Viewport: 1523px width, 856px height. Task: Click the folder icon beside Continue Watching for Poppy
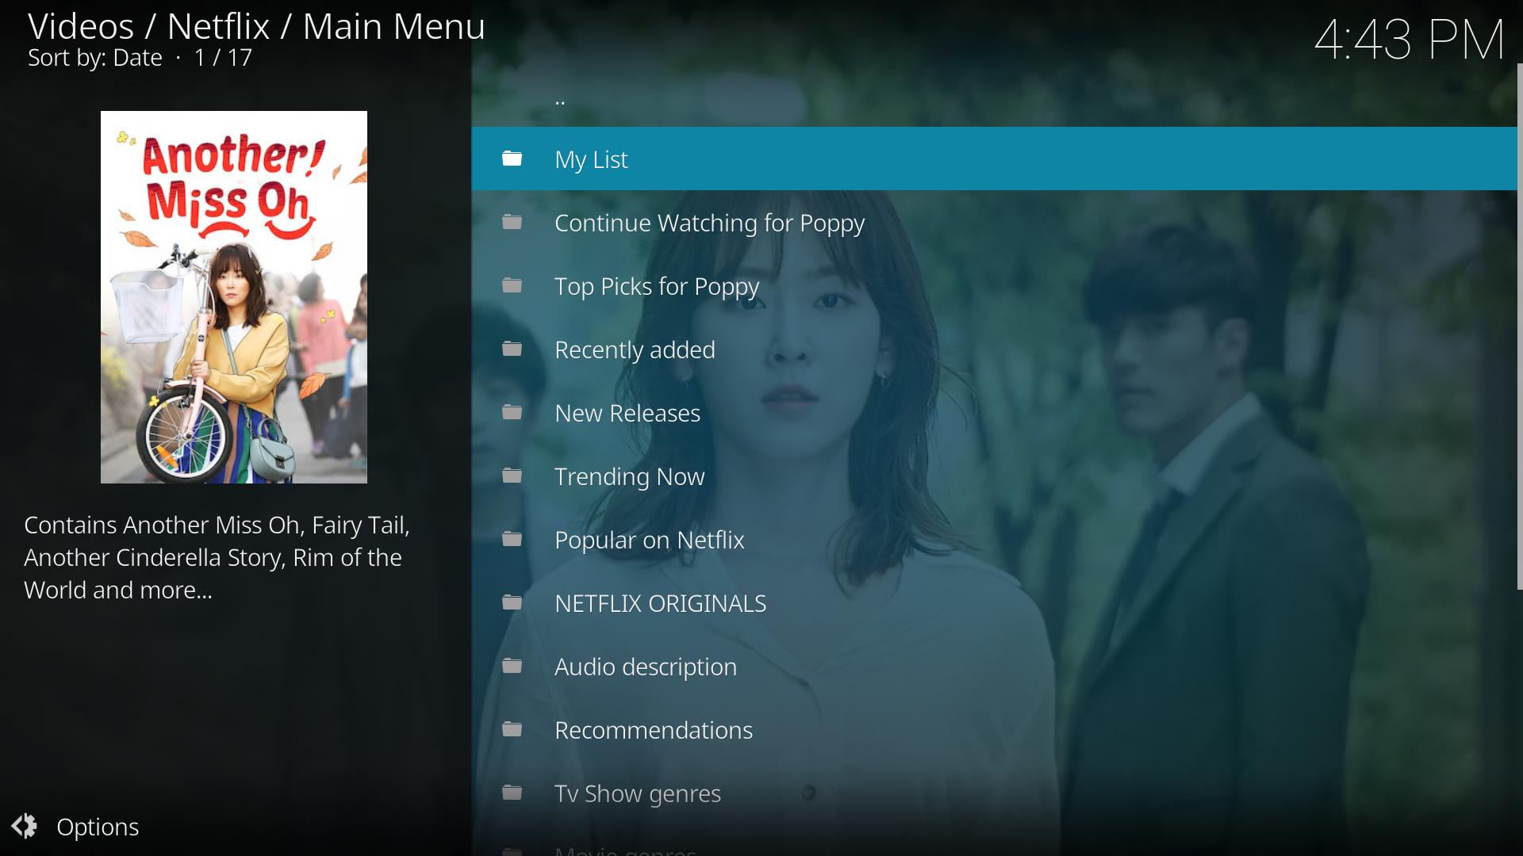(512, 222)
